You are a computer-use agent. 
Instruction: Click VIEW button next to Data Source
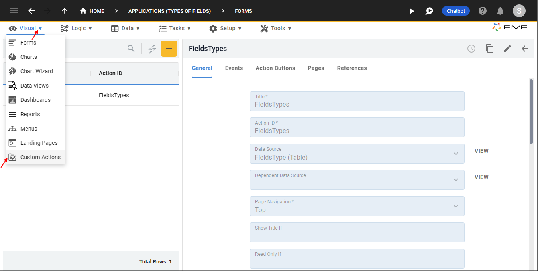481,151
